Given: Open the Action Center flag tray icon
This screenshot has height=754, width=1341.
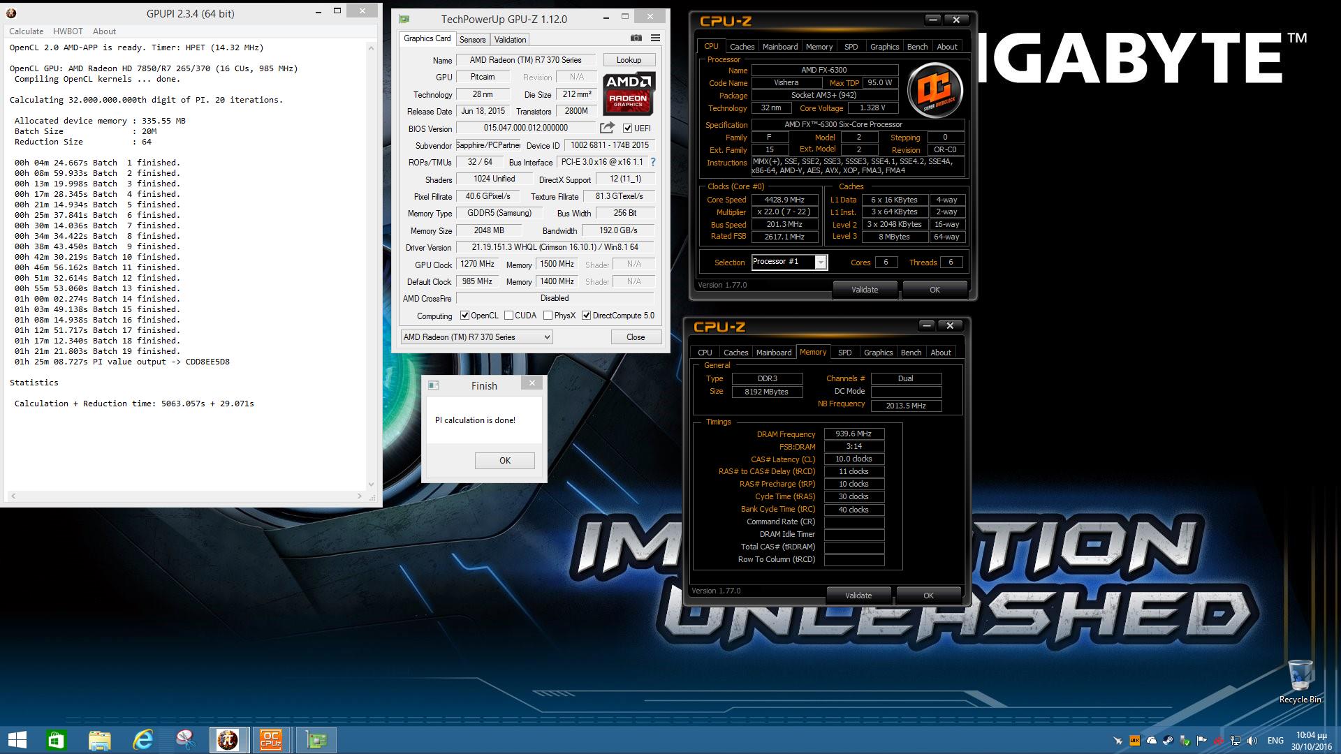Looking at the screenshot, I should (x=1201, y=741).
